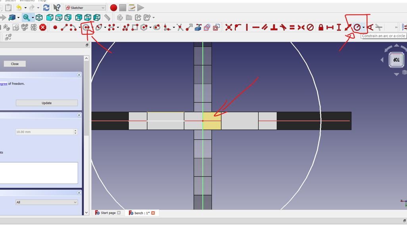The width and height of the screenshot is (407, 225).
Task: Apply Angle constraint icon
Action: [370, 27]
